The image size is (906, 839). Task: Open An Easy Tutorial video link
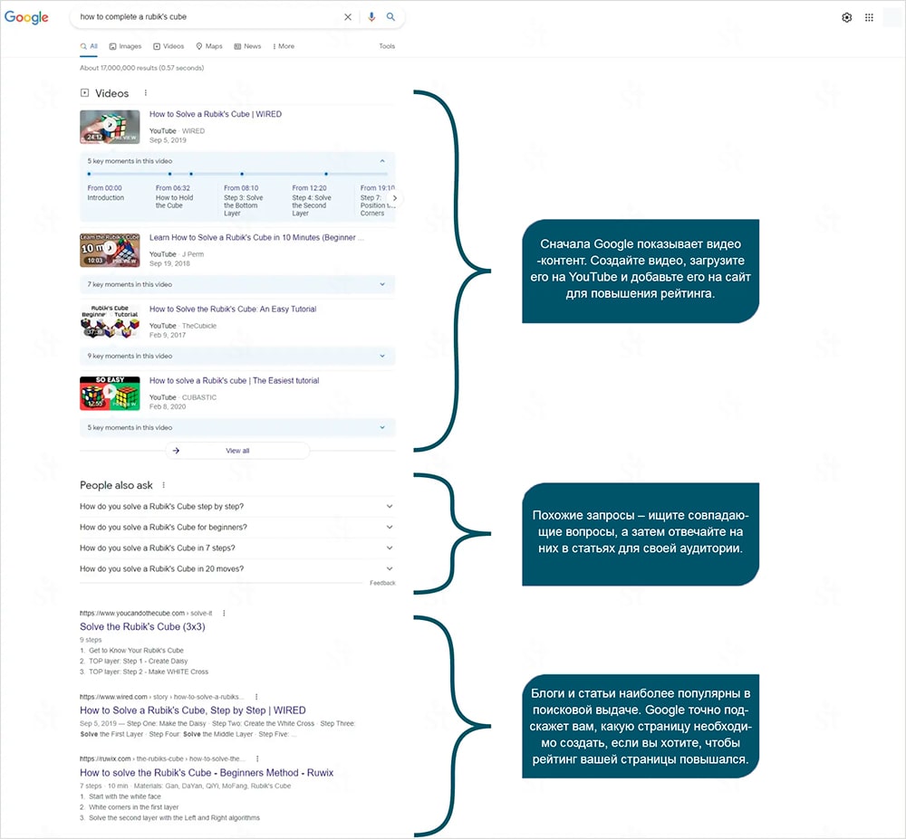tap(233, 310)
